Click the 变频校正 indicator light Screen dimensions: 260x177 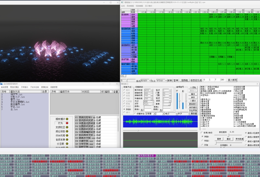point(67,127)
